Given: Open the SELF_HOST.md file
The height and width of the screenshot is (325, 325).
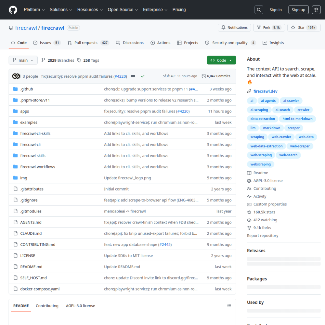Looking at the screenshot, I should [33, 278].
